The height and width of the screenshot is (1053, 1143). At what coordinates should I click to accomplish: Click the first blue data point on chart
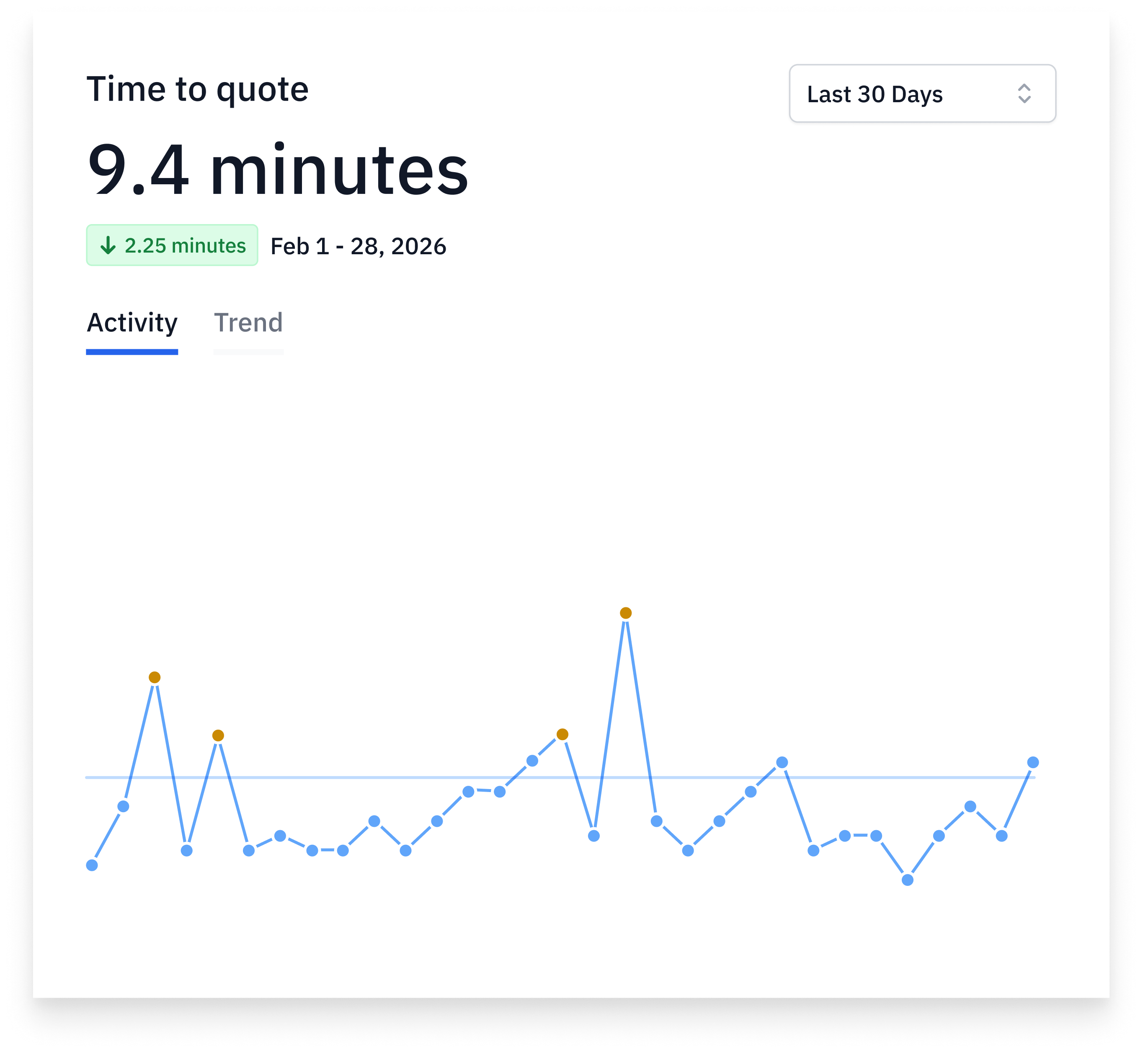coord(92,865)
